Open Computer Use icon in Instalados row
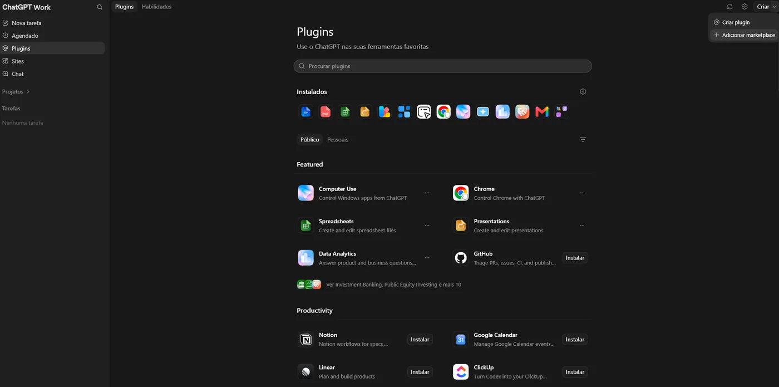The height and width of the screenshot is (387, 779). 464,112
